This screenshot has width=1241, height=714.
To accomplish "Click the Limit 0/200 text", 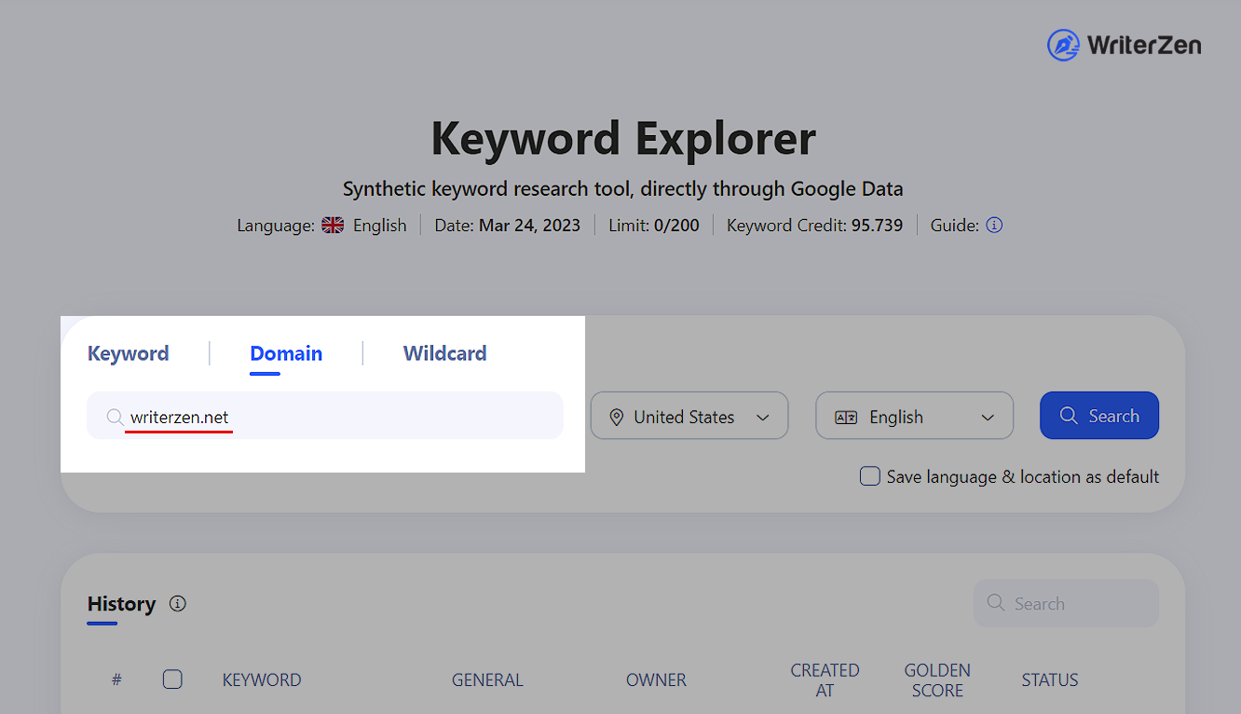I will [654, 226].
